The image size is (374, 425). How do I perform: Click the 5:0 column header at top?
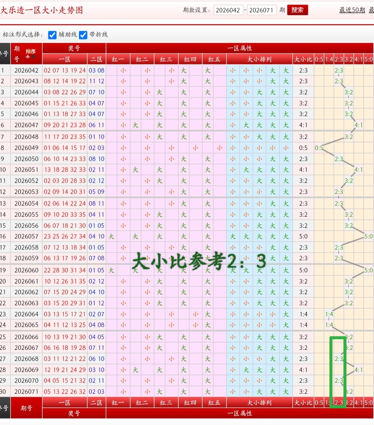pyautogui.click(x=368, y=59)
